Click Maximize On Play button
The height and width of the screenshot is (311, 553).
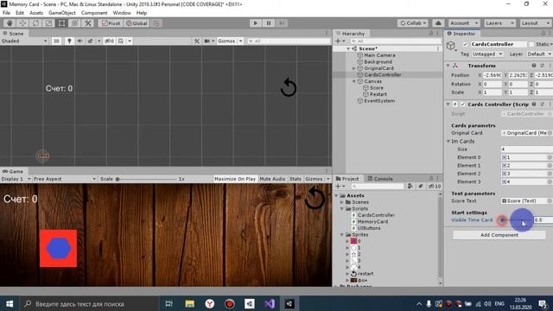click(235, 179)
